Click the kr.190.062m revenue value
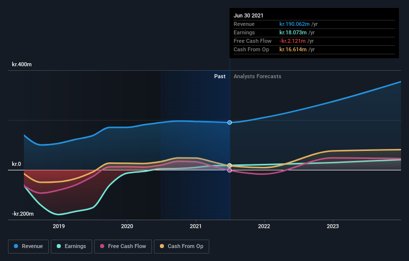409x261 pixels. coord(294,24)
